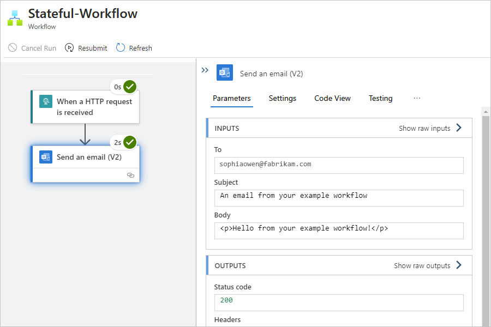Click the HTTP request trigger icon

click(x=46, y=101)
